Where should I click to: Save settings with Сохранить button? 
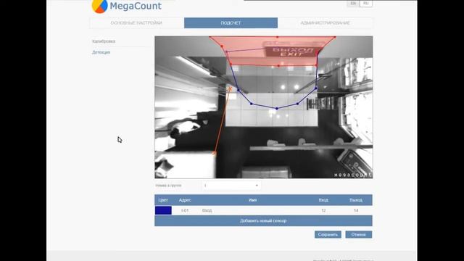click(328, 234)
